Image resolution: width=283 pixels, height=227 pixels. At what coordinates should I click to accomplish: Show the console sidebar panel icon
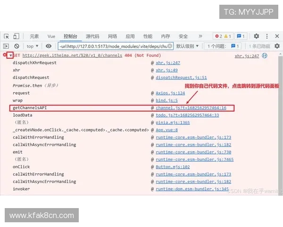(x=6, y=46)
